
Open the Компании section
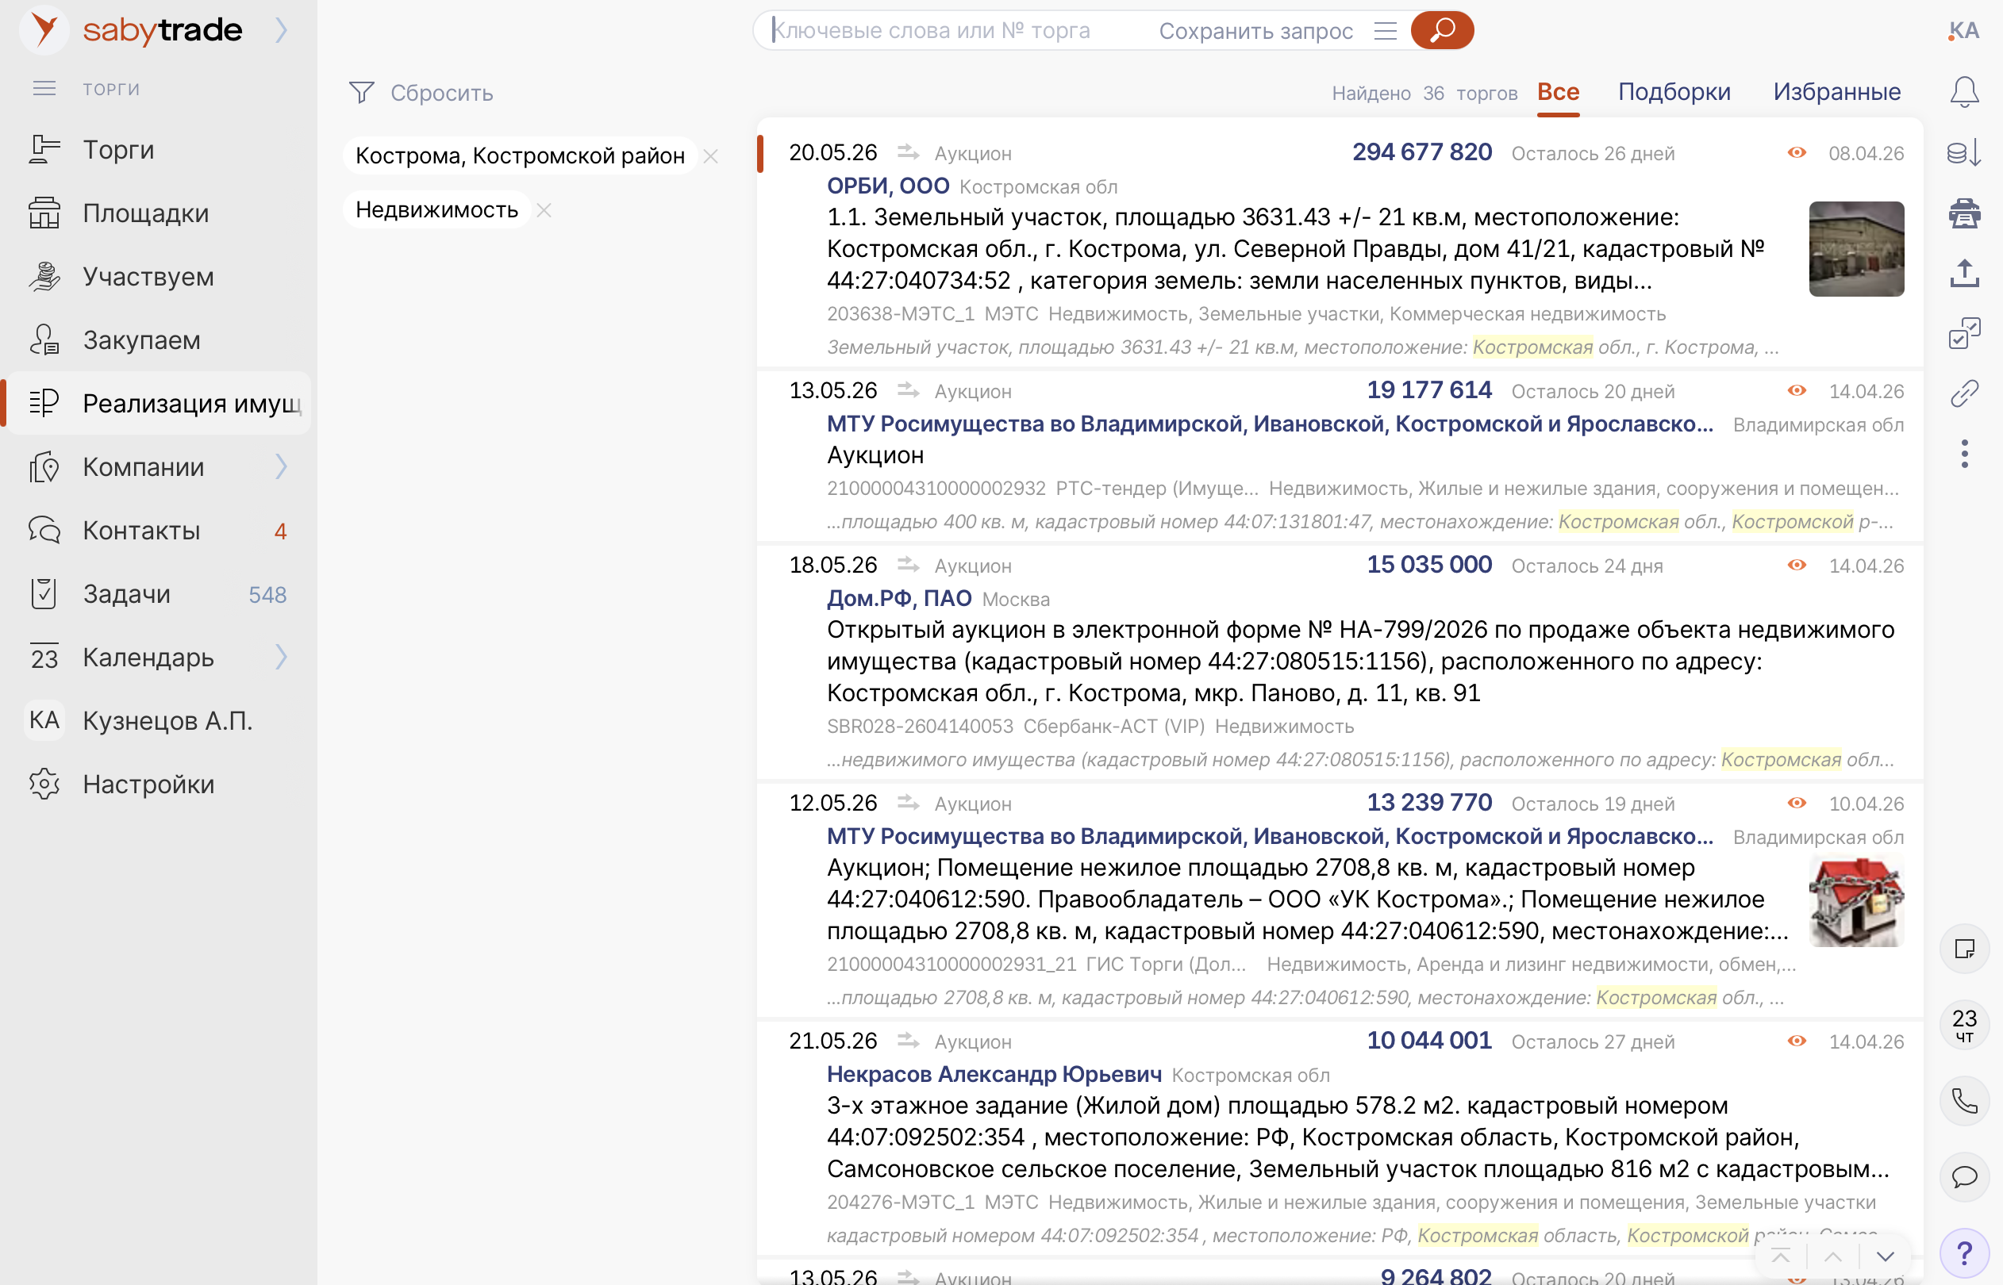click(144, 466)
